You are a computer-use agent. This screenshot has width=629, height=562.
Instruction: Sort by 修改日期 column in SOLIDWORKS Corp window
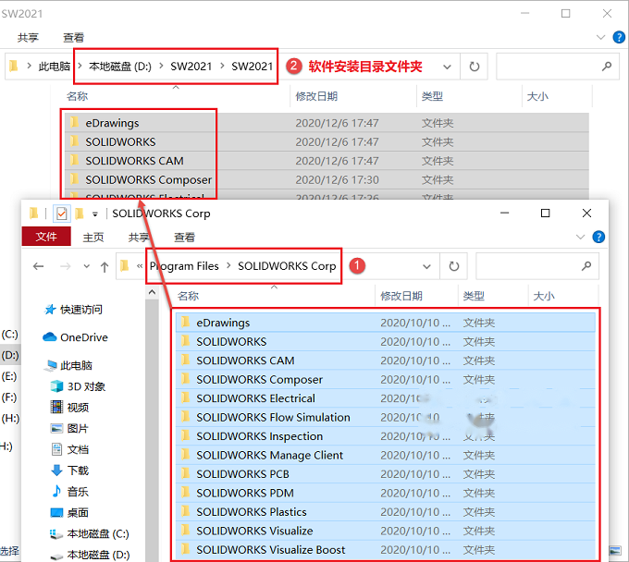(401, 296)
